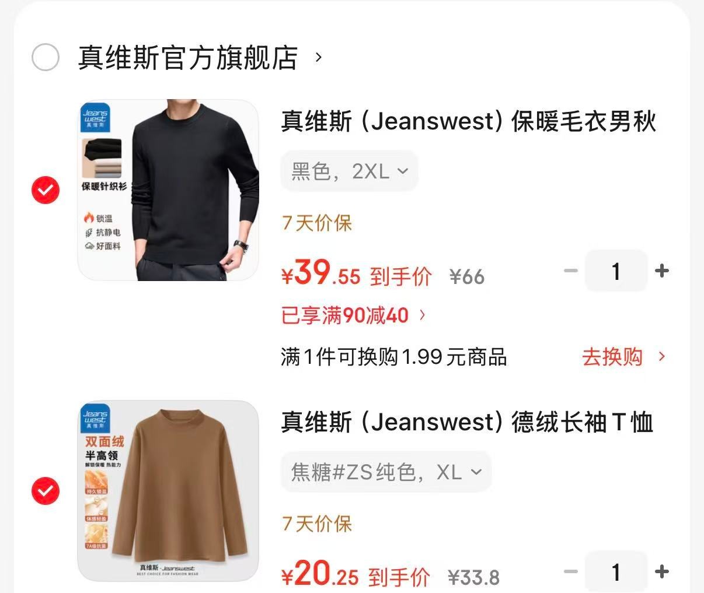Screen dimensions: 704x593
Task: Open the 真维斯官方旗舰店 store page arrow
Action: pos(318,57)
